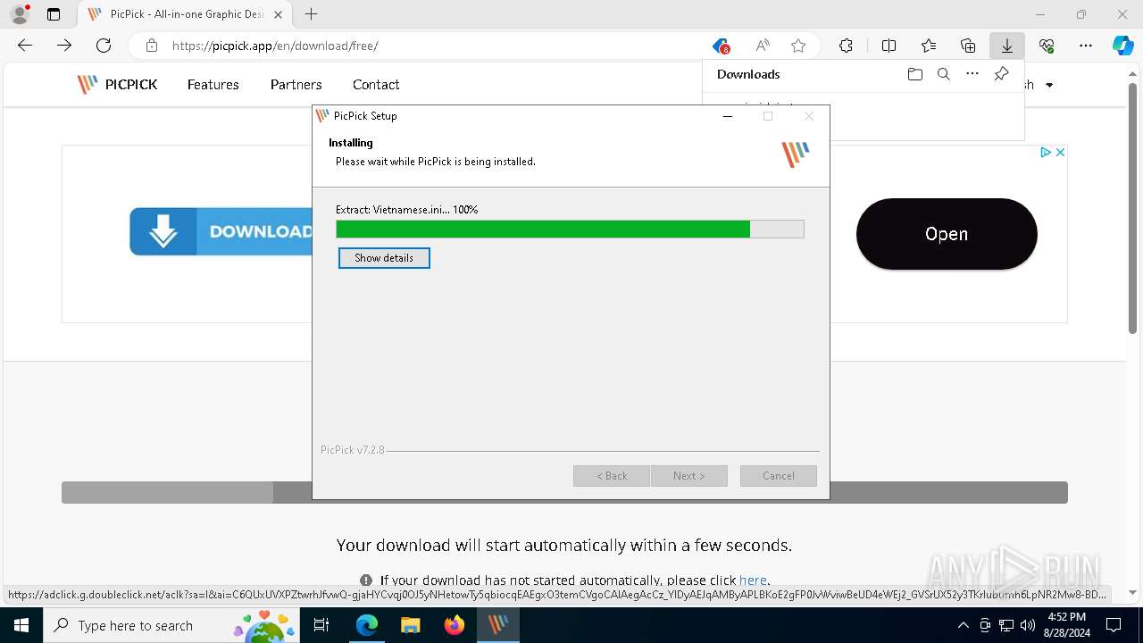
Task: Open the tab actions menu icon
Action: 54,14
